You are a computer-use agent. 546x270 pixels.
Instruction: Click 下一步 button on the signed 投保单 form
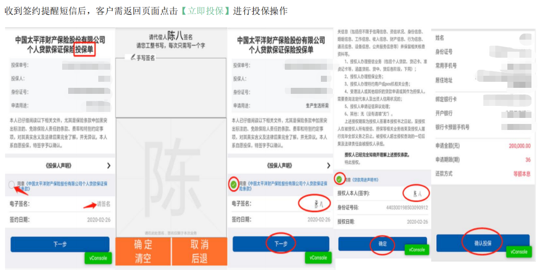[281, 244]
